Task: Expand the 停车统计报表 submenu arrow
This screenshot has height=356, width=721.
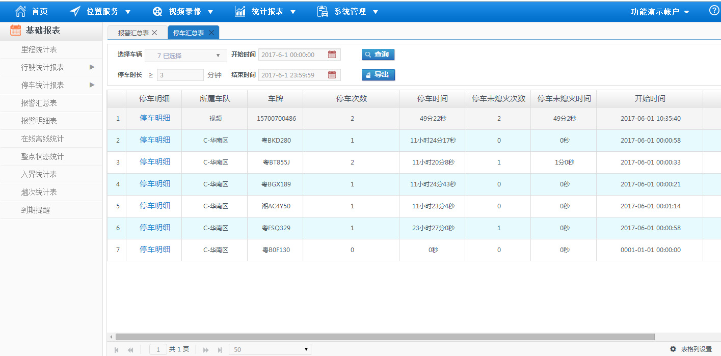Action: click(92, 85)
